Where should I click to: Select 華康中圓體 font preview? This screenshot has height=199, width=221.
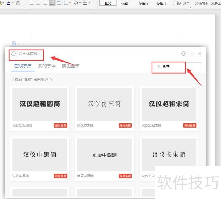point(104,155)
